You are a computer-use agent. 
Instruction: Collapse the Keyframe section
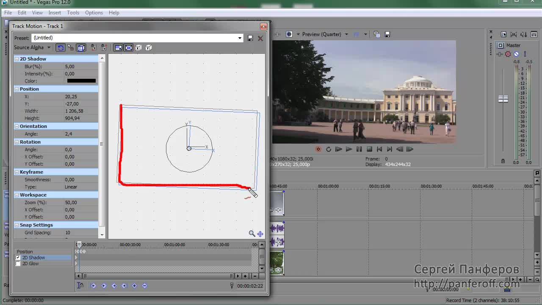coord(17,172)
